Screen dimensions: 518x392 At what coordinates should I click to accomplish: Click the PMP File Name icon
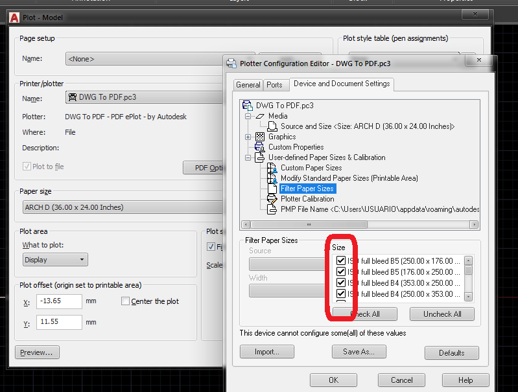tap(272, 209)
